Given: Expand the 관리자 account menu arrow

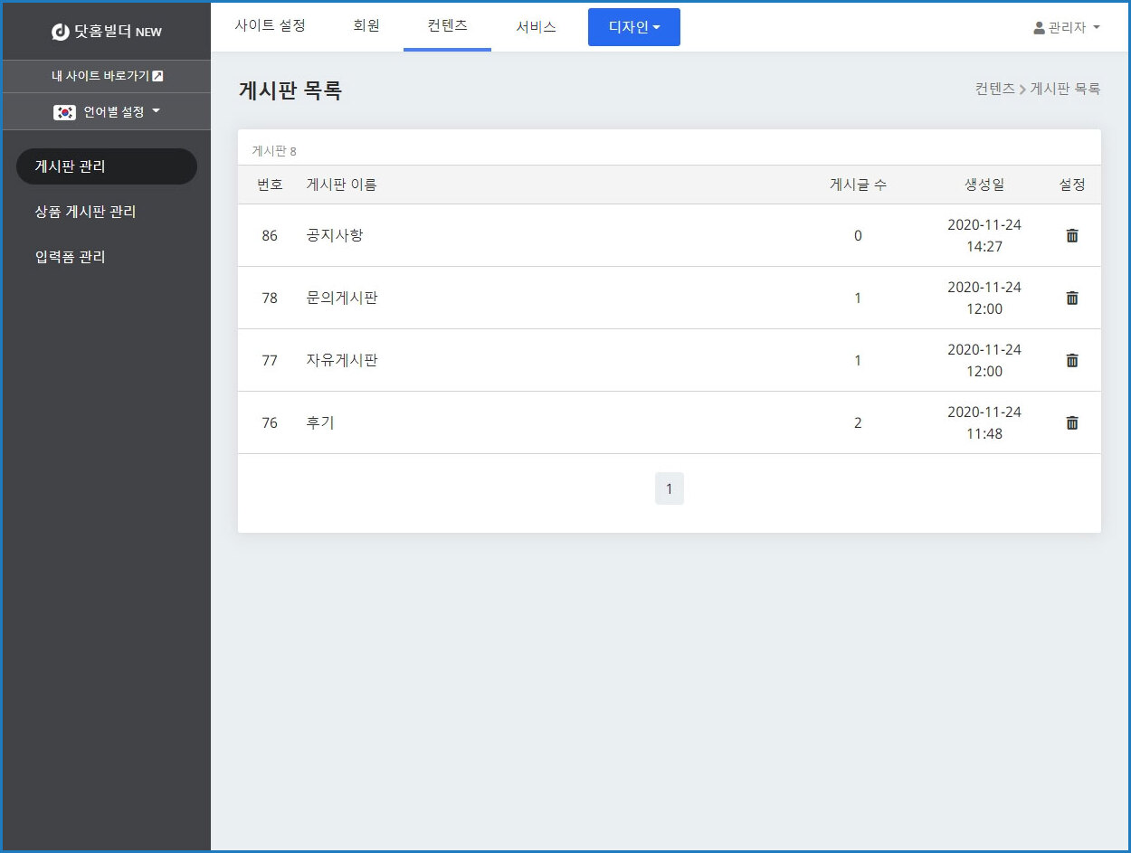Looking at the screenshot, I should click(1097, 28).
